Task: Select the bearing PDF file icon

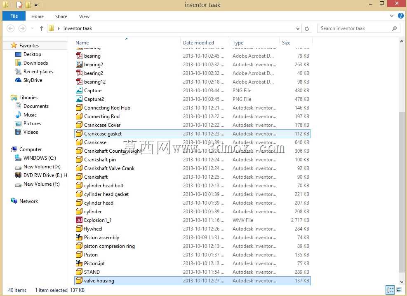Action: (79, 56)
